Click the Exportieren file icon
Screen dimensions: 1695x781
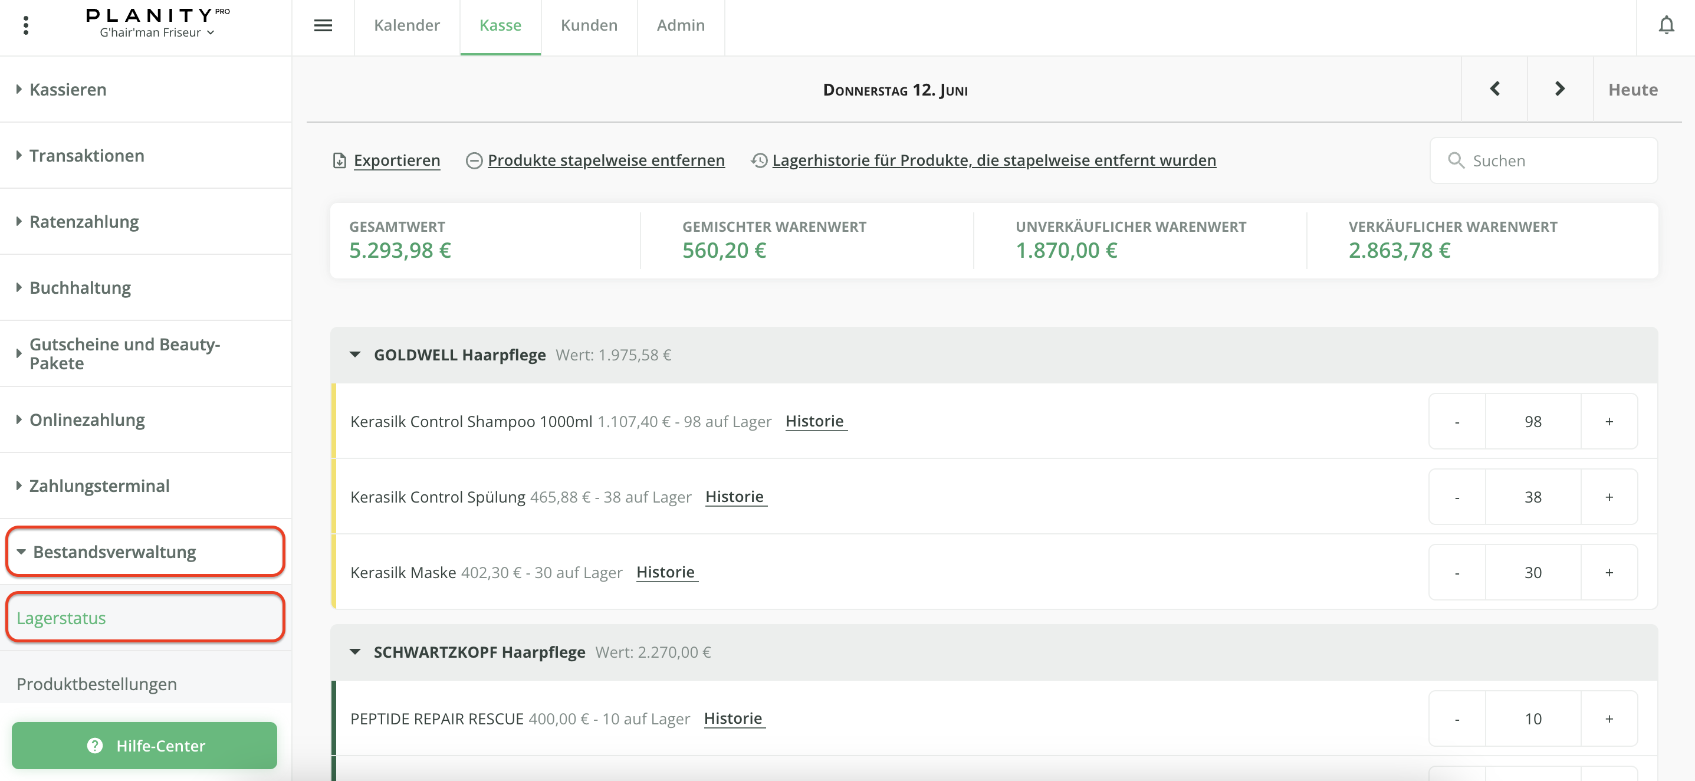[x=340, y=160]
